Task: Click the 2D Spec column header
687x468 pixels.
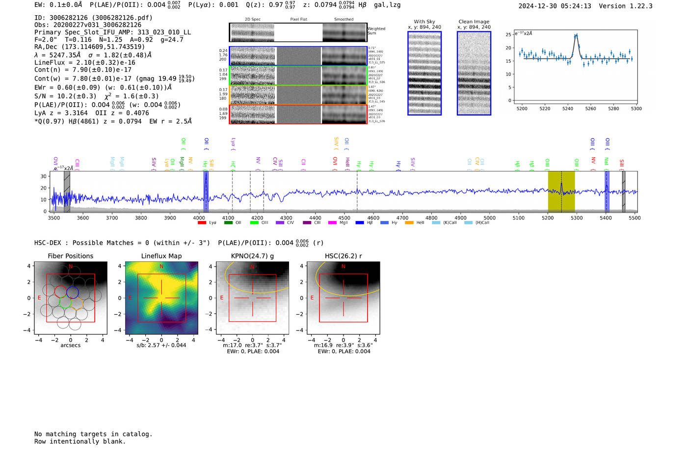Action: [x=253, y=20]
